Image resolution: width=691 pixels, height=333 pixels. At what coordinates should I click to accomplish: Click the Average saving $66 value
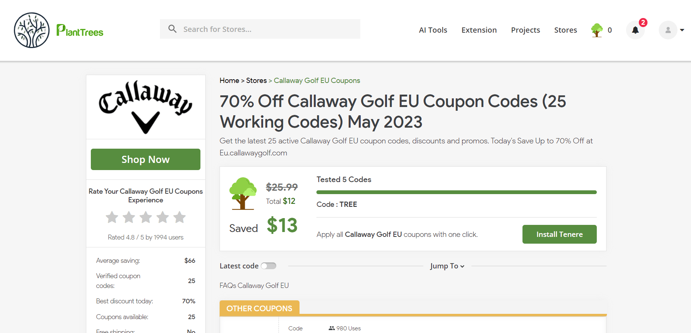(x=190, y=261)
